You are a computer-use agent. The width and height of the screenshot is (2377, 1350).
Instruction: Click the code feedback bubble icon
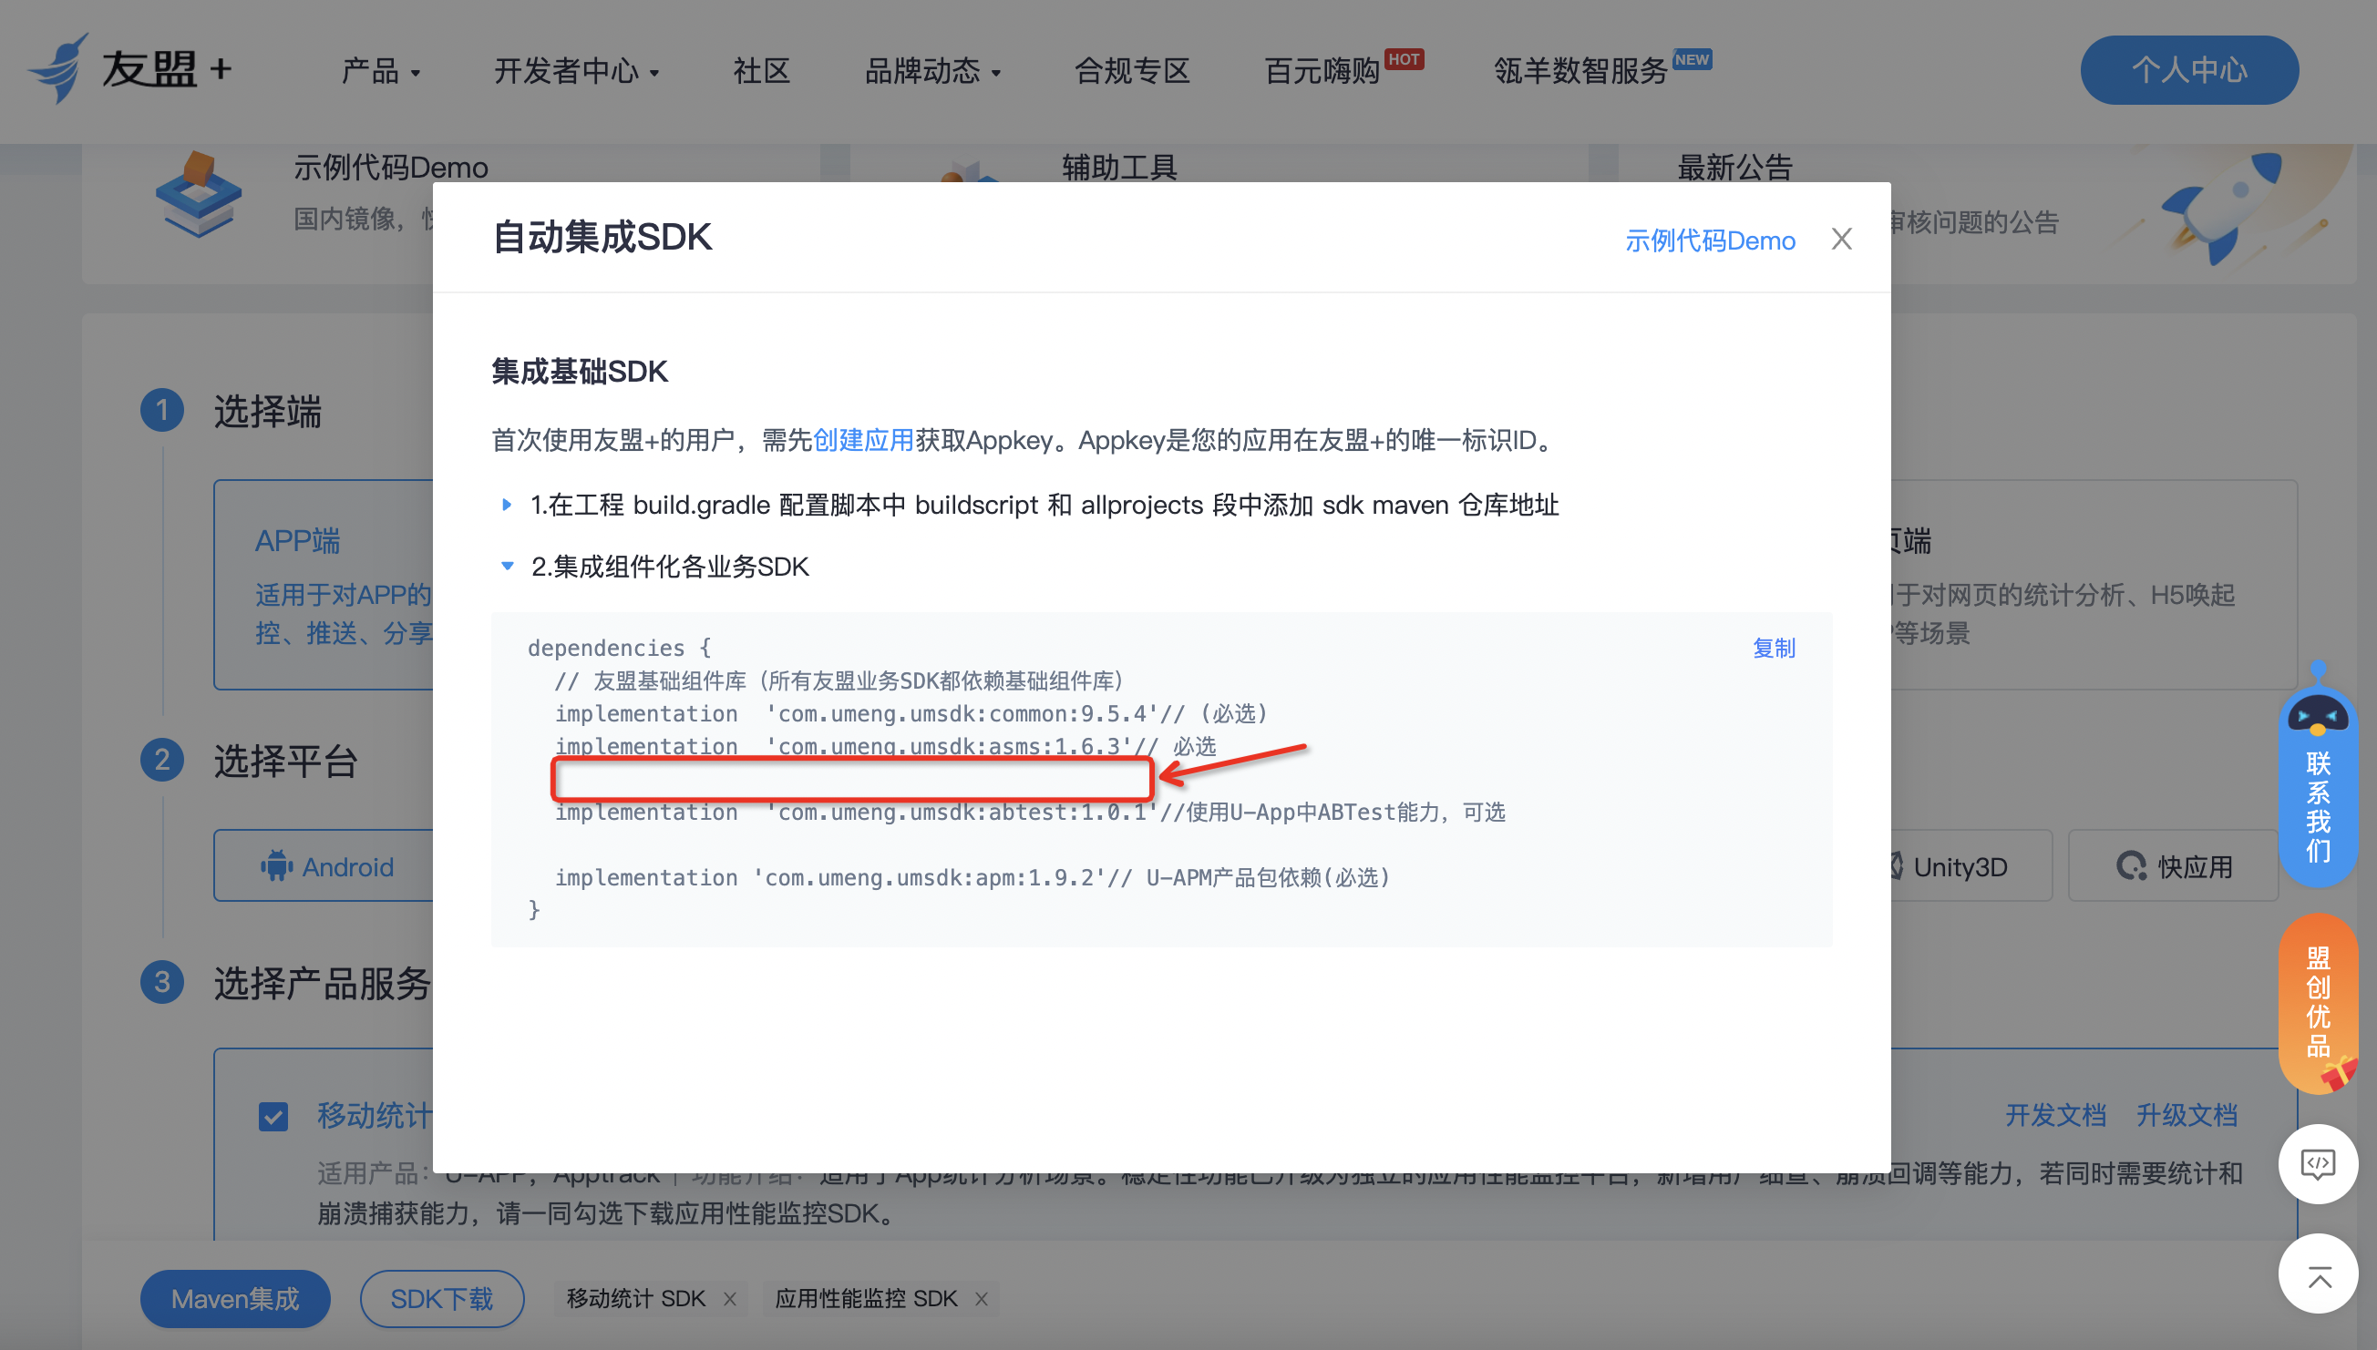click(x=2318, y=1163)
